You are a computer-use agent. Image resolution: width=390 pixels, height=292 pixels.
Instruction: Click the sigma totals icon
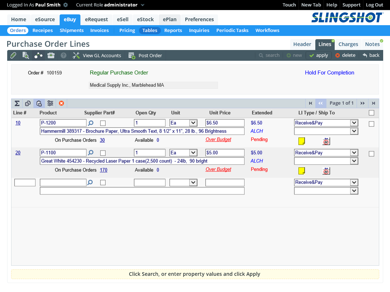17,104
